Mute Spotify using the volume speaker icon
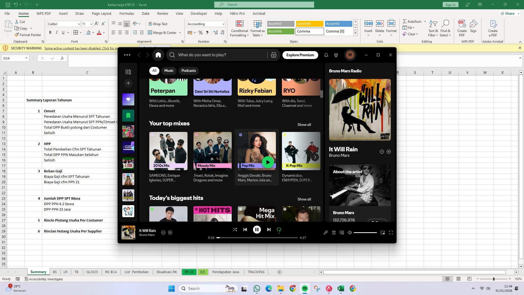Image resolution: width=524 pixels, height=295 pixels. [x=350, y=232]
